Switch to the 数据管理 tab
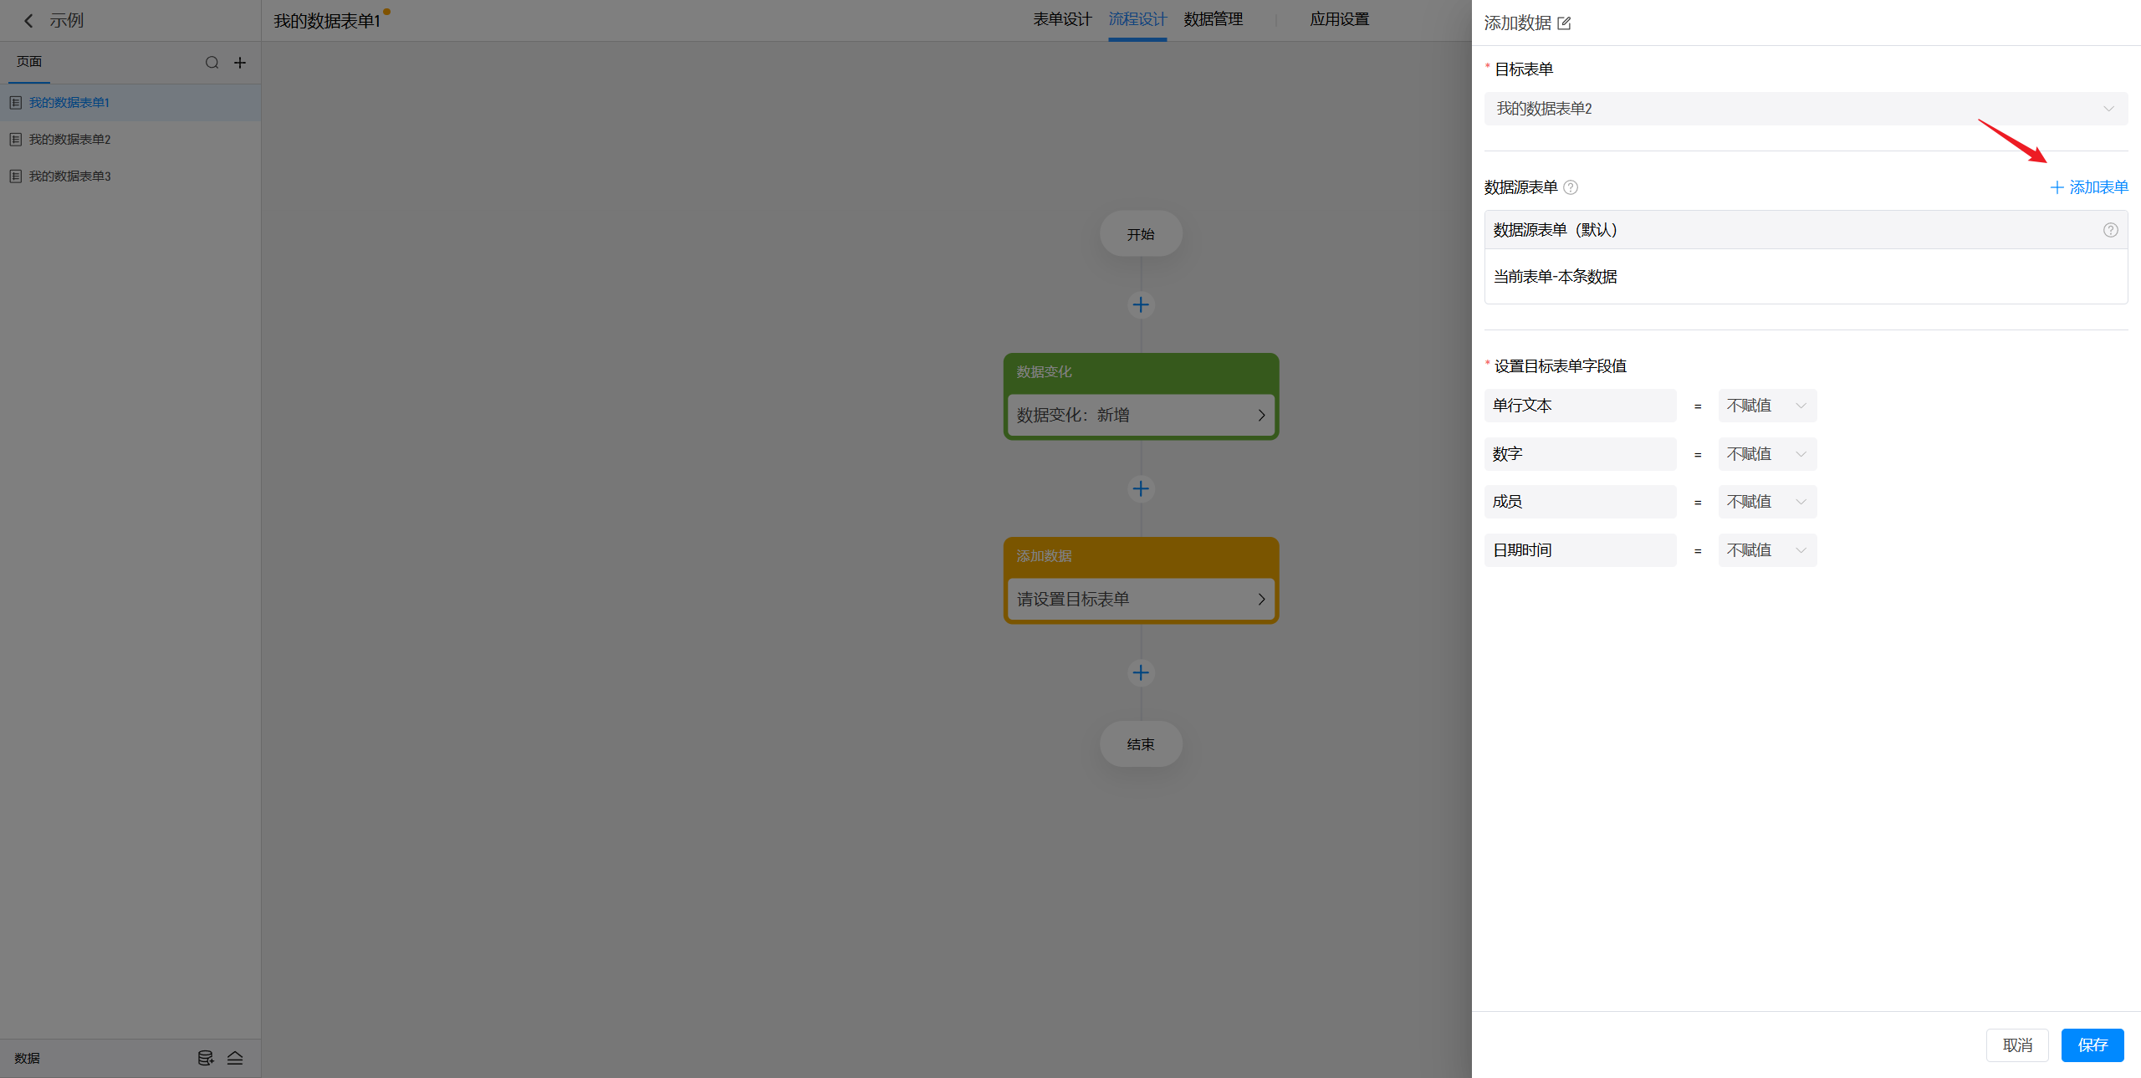This screenshot has height=1078, width=2141. [1213, 19]
